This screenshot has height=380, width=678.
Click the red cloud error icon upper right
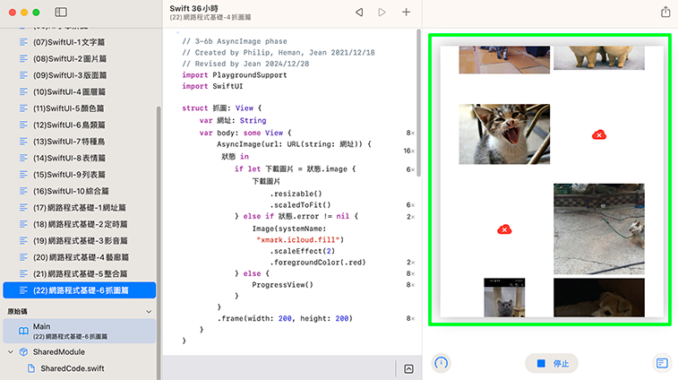click(x=599, y=134)
